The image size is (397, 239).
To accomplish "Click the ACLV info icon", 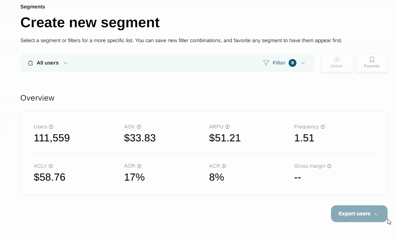I will tap(51, 166).
